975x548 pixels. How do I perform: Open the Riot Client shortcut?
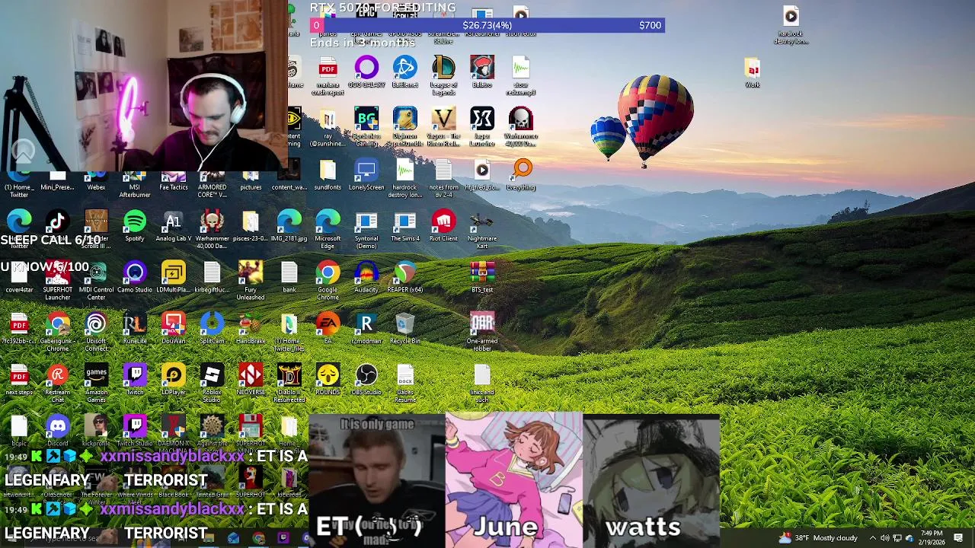pos(443,227)
